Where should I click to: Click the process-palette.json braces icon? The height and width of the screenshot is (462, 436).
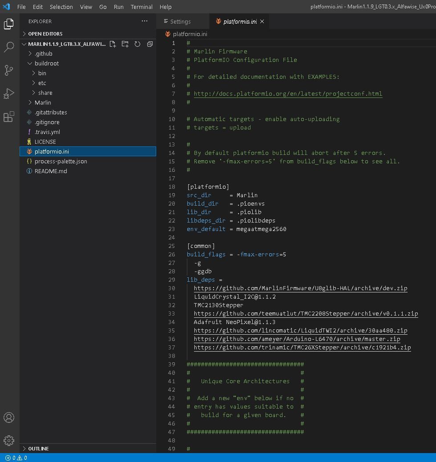[x=29, y=162]
